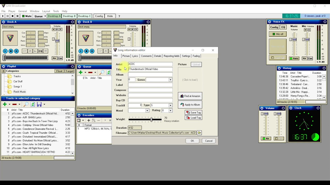Click red remove icon in Tracks panel
The height and width of the screenshot is (185, 330).
click(x=14, y=104)
